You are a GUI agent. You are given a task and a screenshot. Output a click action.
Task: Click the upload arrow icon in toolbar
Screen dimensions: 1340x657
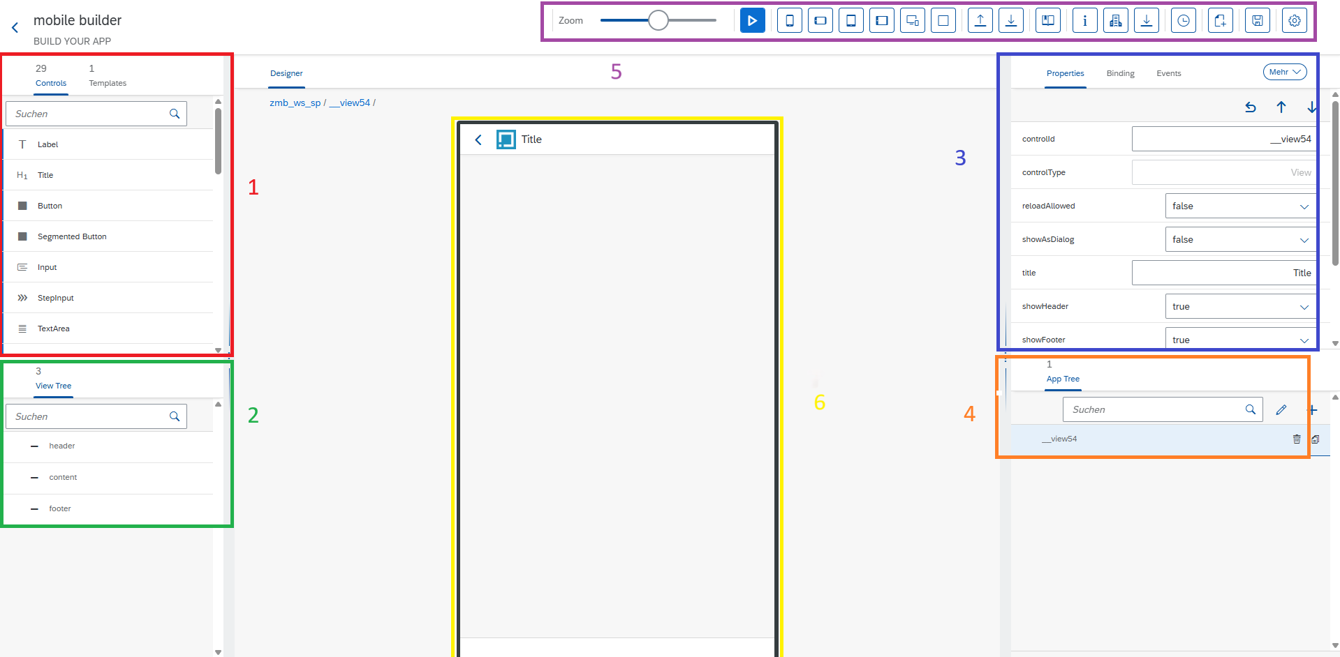(980, 21)
